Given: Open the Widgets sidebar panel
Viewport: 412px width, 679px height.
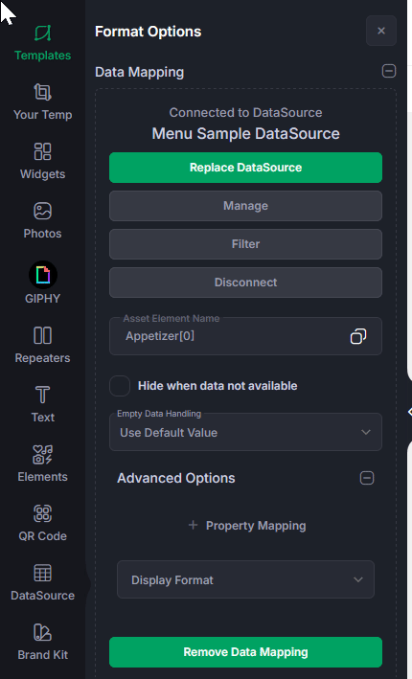Looking at the screenshot, I should (42, 161).
